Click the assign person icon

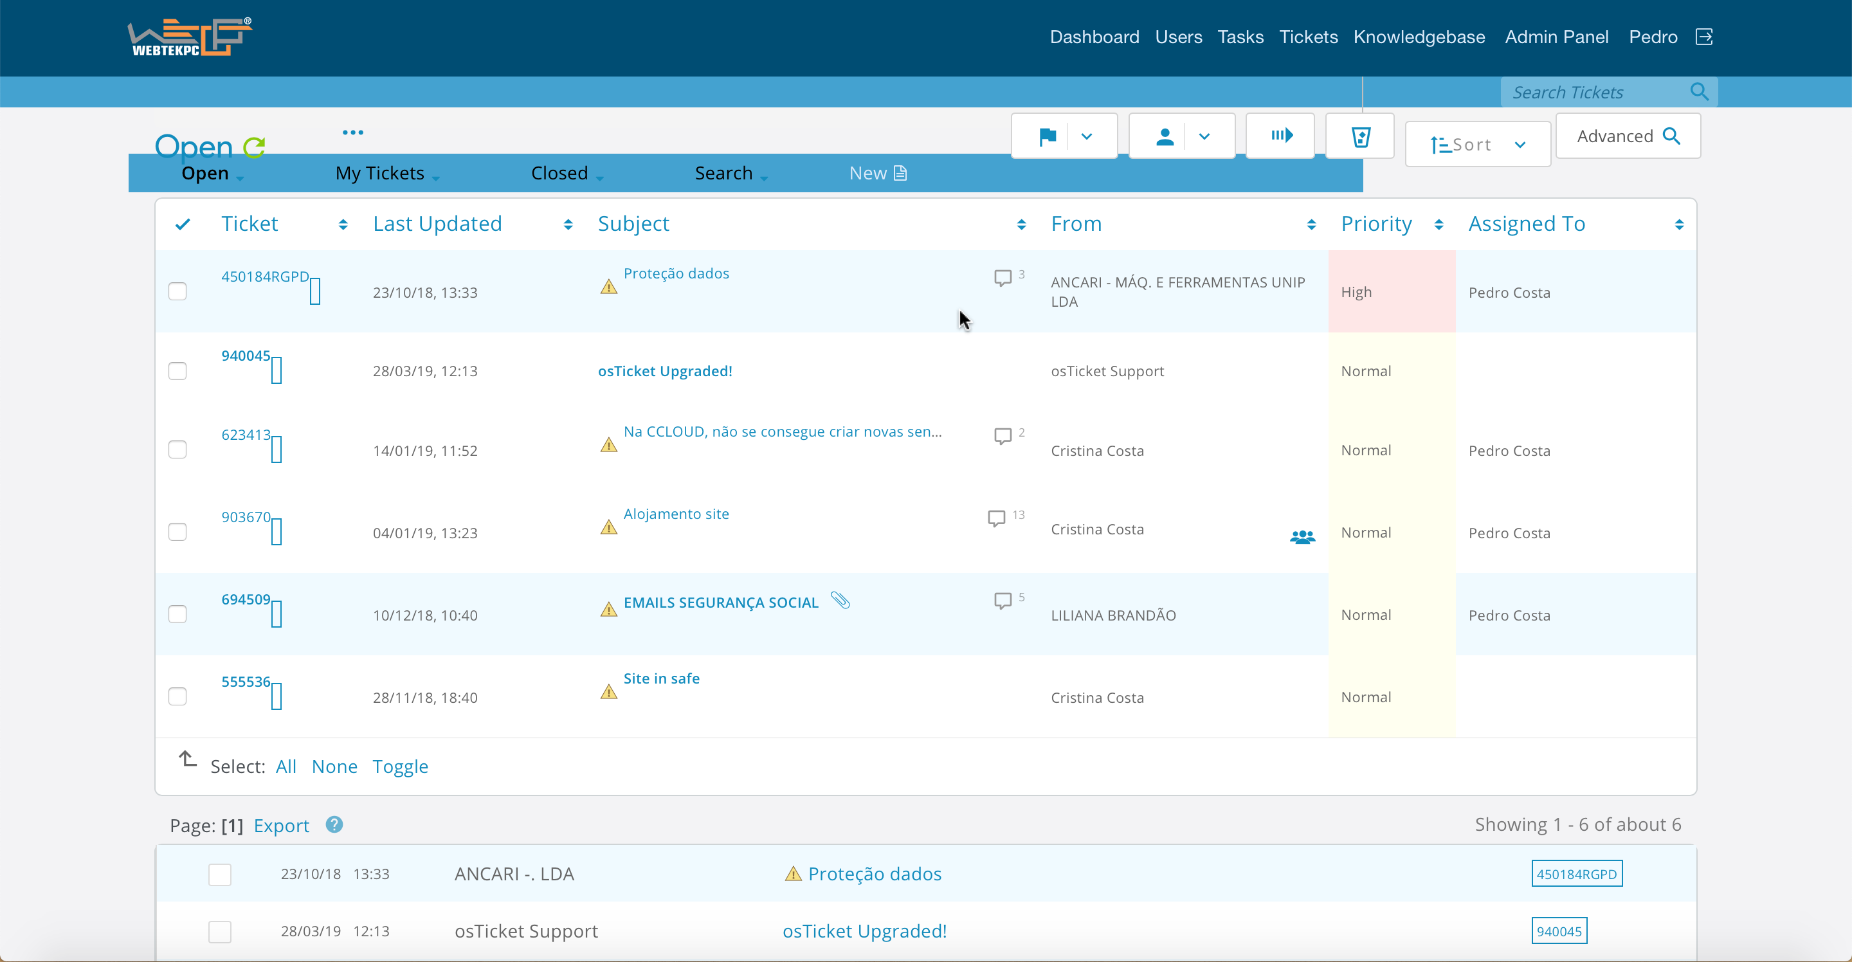point(1165,136)
